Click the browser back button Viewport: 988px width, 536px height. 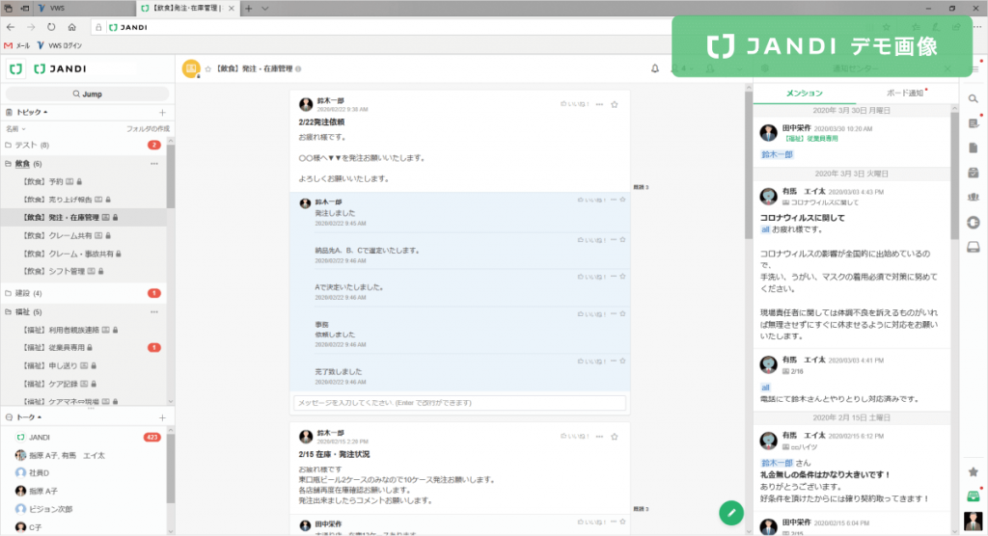click(11, 27)
